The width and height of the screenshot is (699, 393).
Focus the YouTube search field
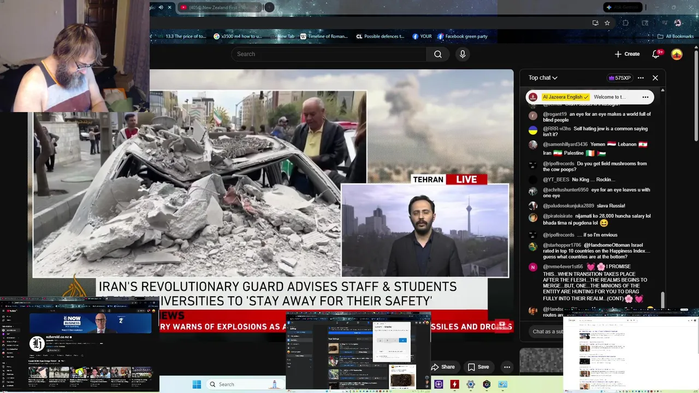point(329,54)
